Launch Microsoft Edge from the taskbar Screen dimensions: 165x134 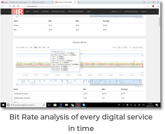[61, 105]
